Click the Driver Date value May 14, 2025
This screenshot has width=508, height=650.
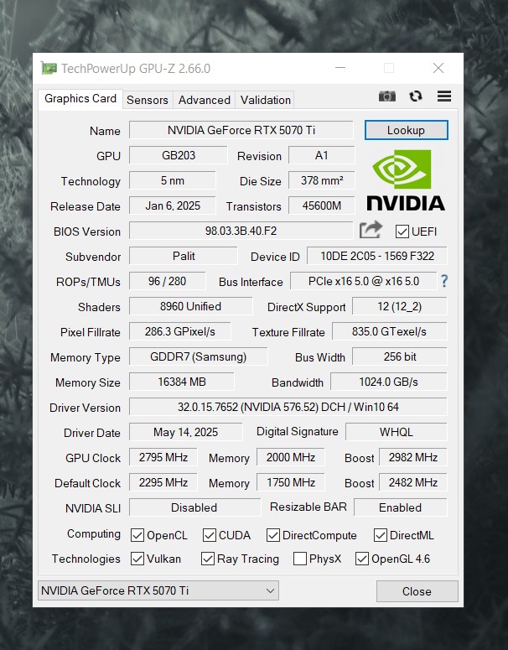tap(185, 433)
